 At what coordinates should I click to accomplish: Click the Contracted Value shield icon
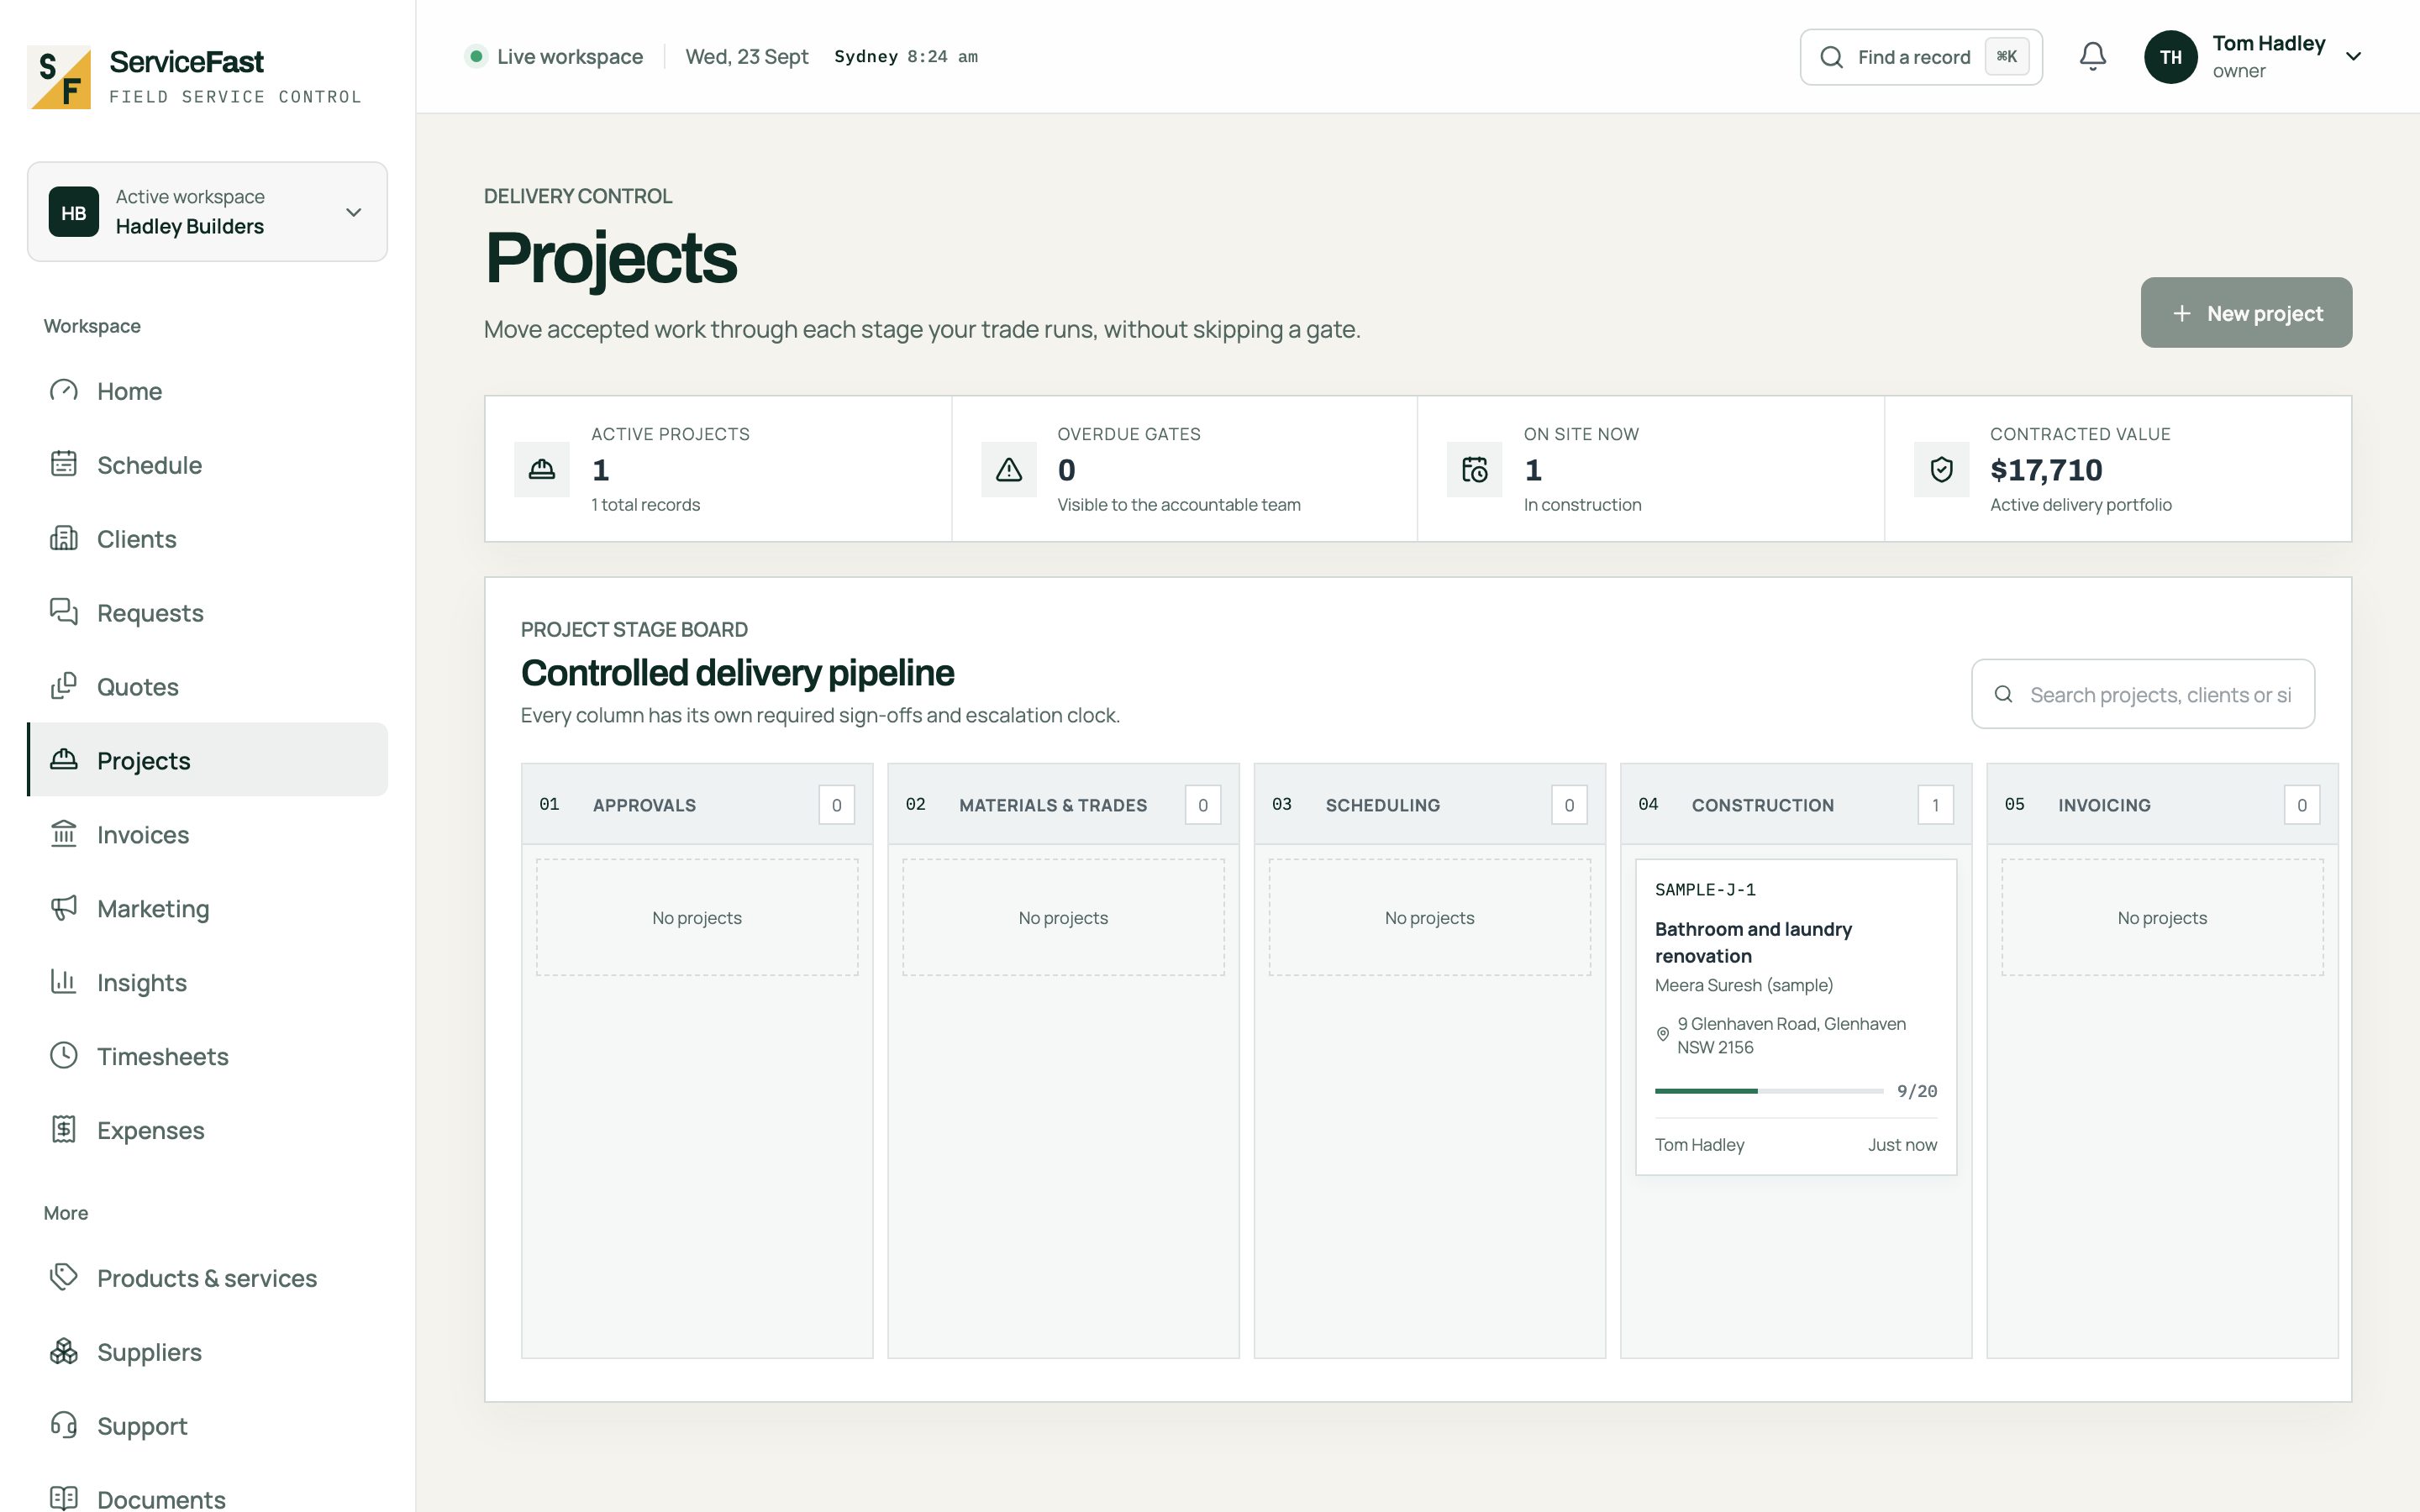point(1942,469)
